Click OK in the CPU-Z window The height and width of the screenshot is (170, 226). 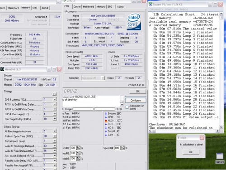coord(138,92)
